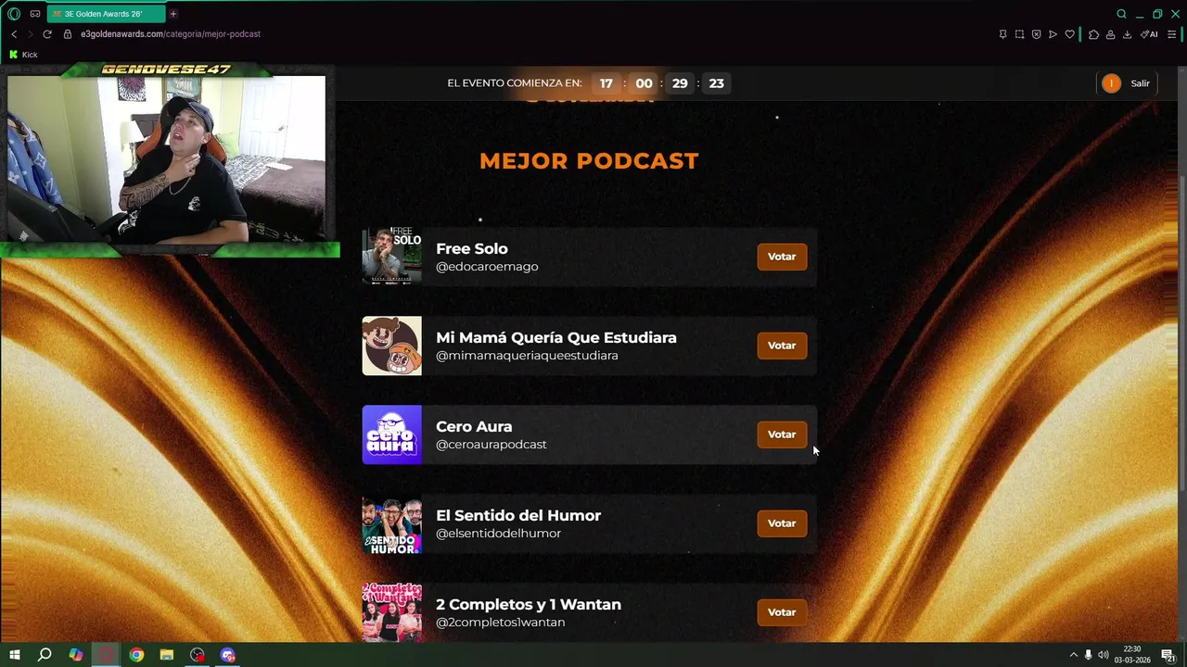Open the Windows Start menu
The image size is (1187, 667).
(x=15, y=655)
